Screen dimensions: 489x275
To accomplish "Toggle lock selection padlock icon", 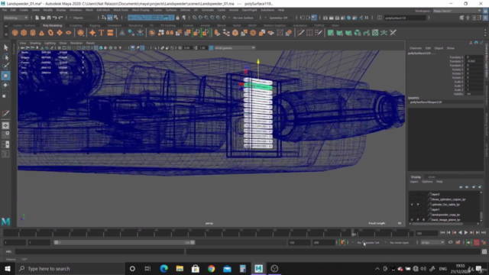I will pyautogui.click(x=177, y=18).
